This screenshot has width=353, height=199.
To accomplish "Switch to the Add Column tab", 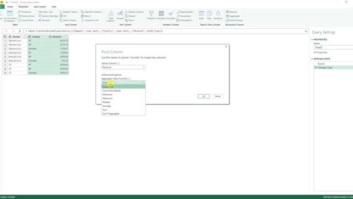I will 40,7.
